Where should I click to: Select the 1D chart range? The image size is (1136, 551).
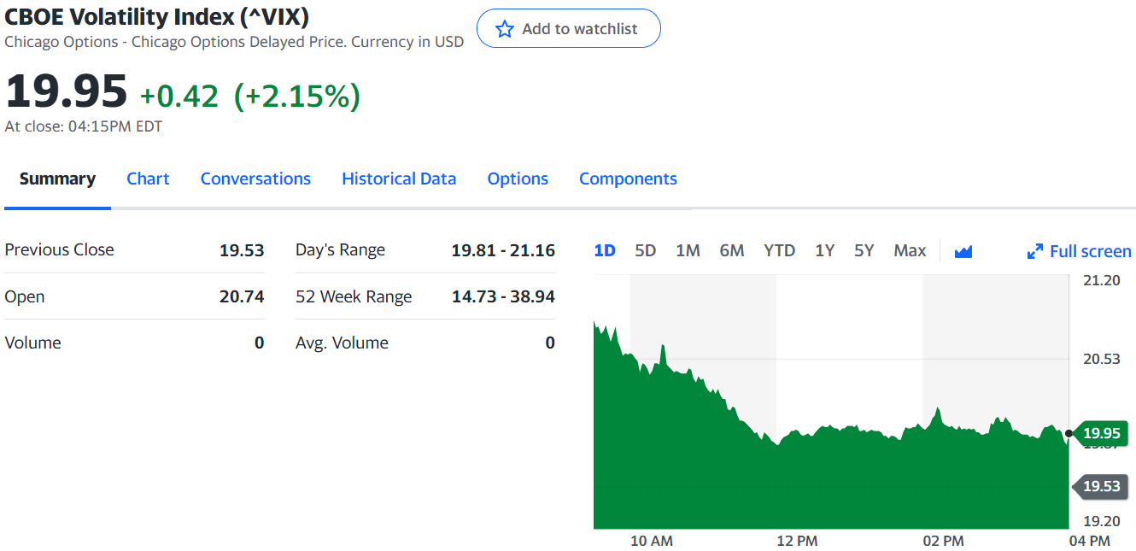605,250
